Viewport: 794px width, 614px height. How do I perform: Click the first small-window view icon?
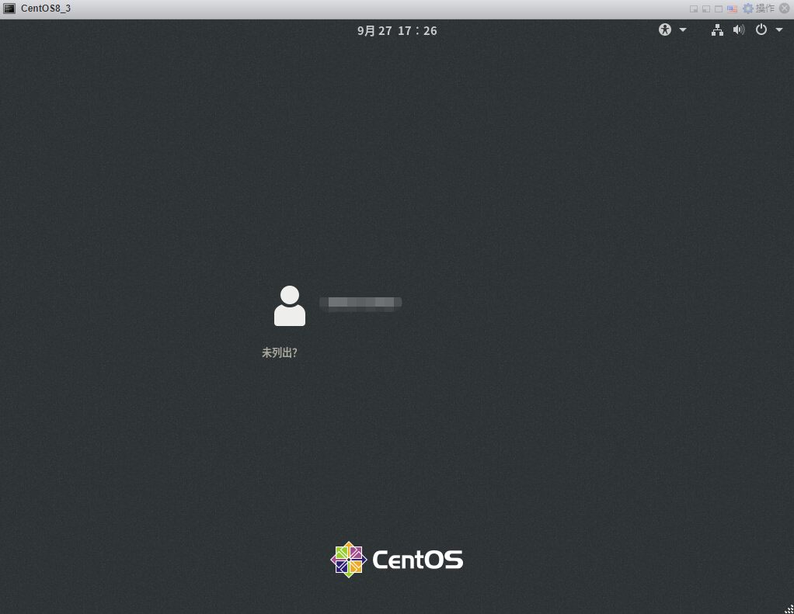click(x=694, y=9)
